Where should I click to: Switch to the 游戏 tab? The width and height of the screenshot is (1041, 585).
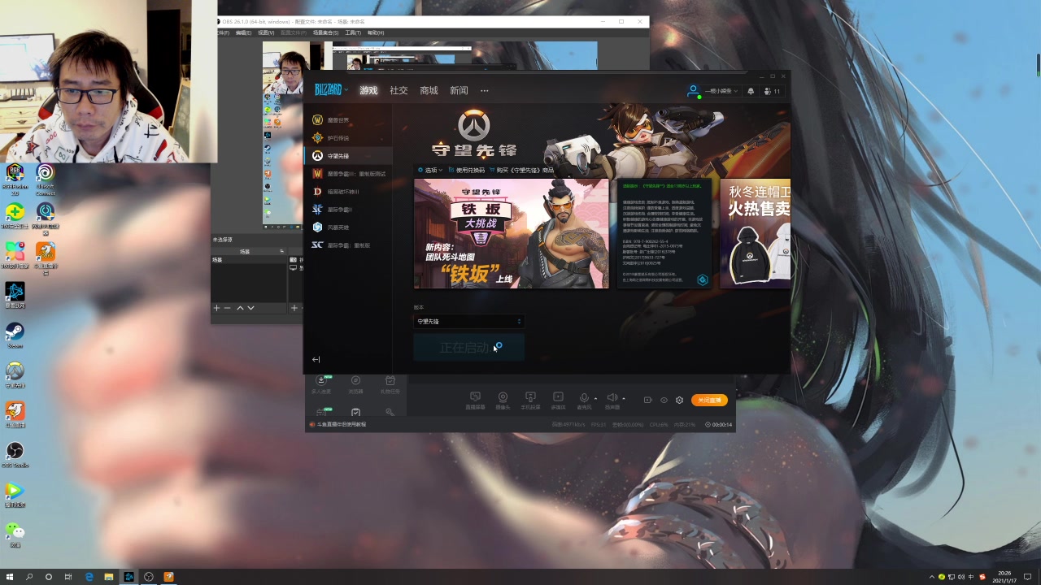click(368, 90)
